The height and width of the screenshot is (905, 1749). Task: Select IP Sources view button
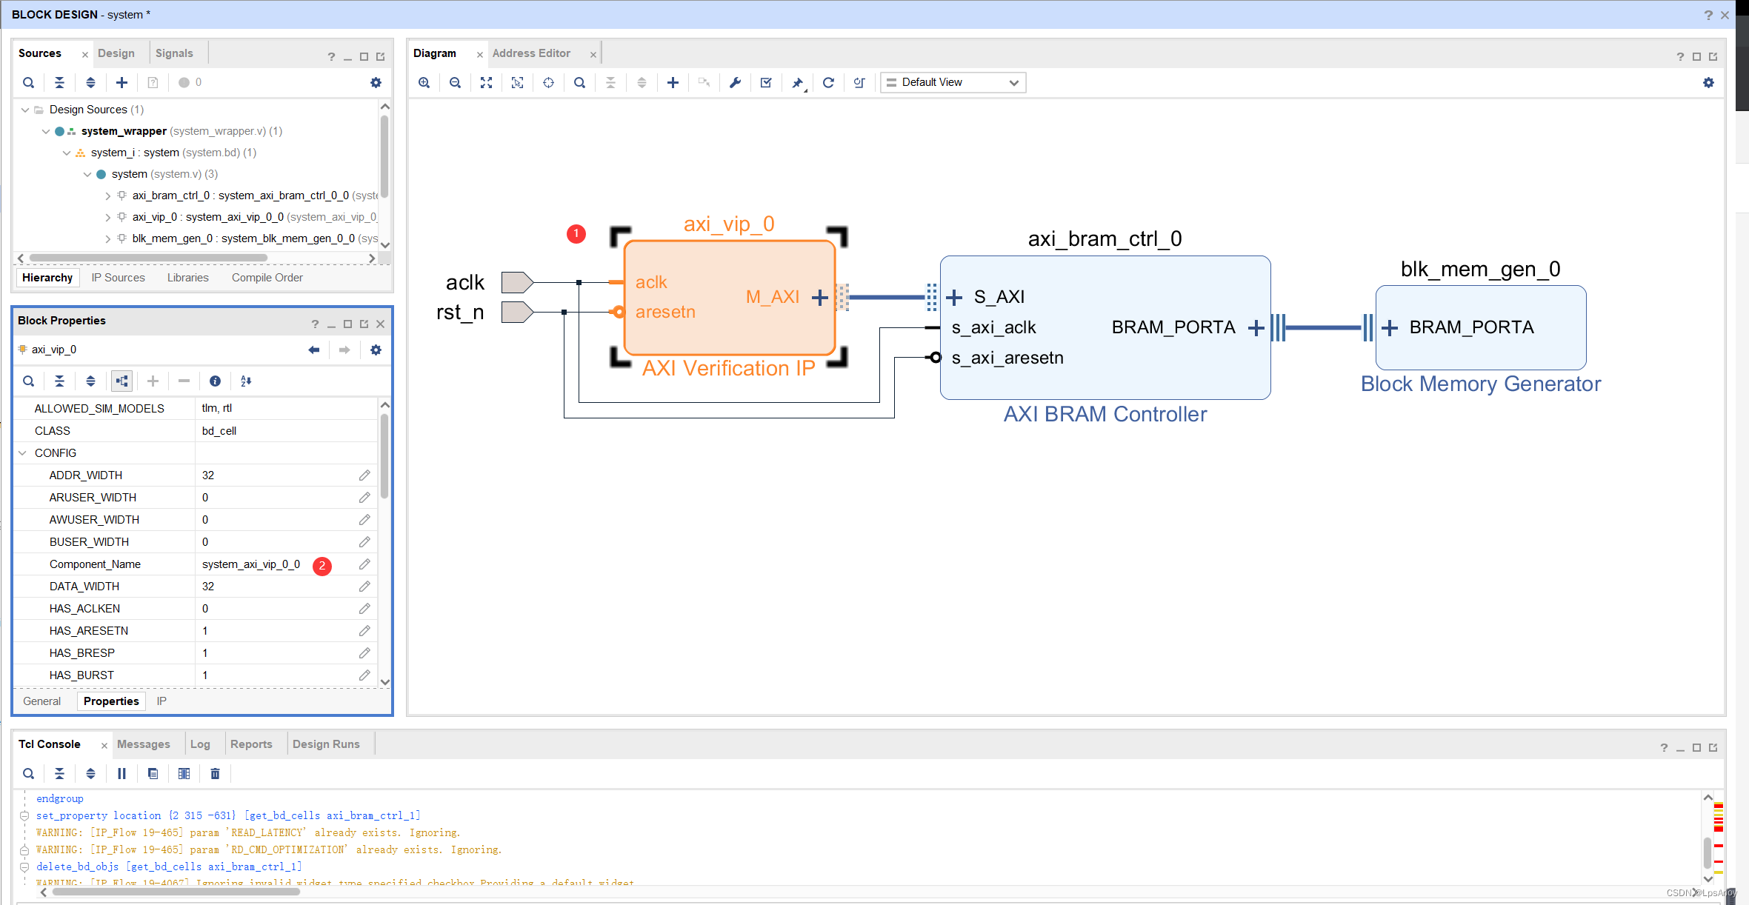[x=118, y=278]
